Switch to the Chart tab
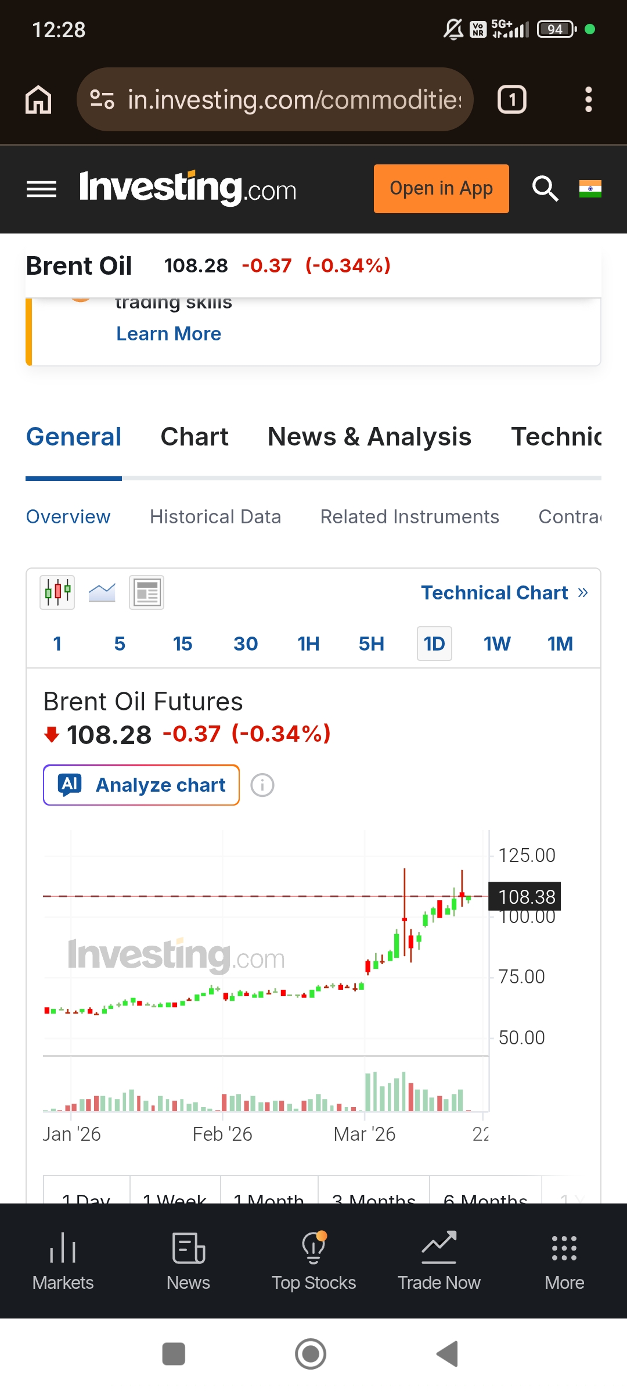The height and width of the screenshot is (1394, 627). point(194,437)
